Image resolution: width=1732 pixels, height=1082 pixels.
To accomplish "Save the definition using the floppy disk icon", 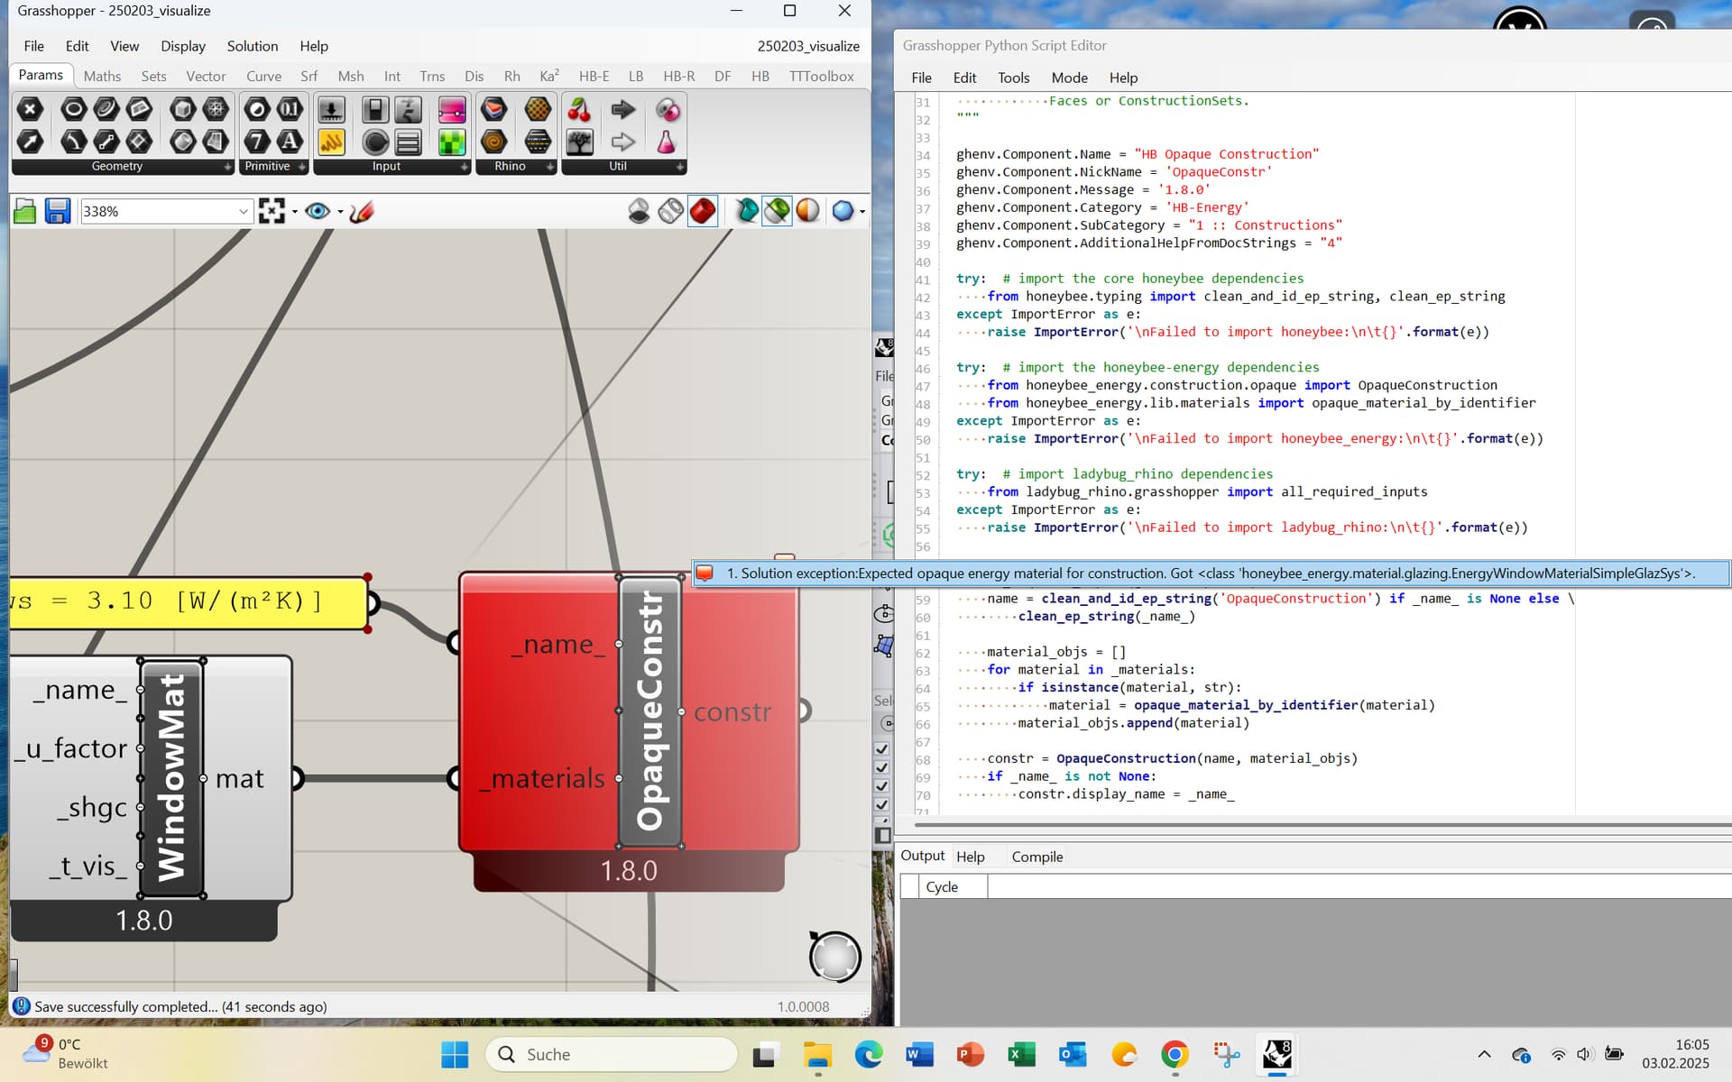I will point(58,210).
